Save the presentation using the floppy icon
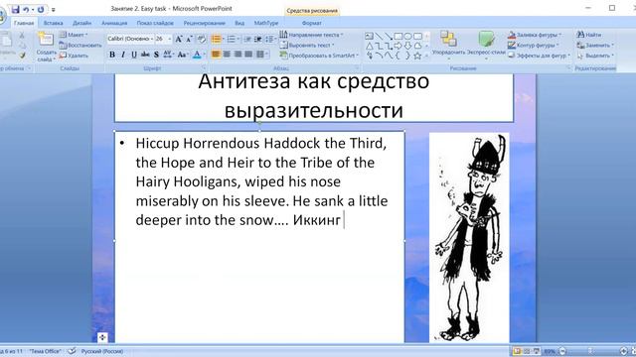This screenshot has height=357, width=636. 16,9
